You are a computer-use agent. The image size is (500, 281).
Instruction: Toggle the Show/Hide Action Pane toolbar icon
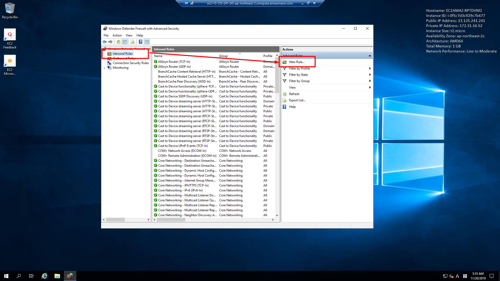147,42
